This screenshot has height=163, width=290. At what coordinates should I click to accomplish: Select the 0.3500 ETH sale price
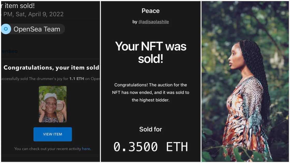[x=150, y=146]
